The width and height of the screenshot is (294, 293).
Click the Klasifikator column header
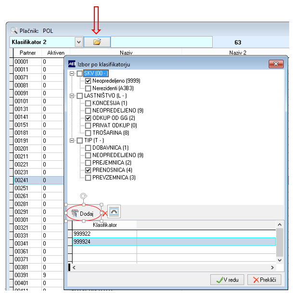[x=104, y=225]
